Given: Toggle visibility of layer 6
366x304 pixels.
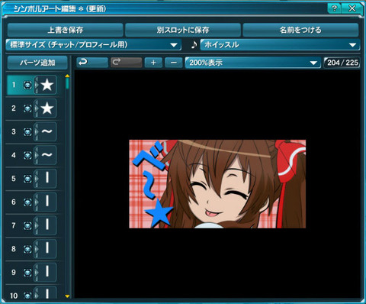Looking at the screenshot, I should click(27, 202).
